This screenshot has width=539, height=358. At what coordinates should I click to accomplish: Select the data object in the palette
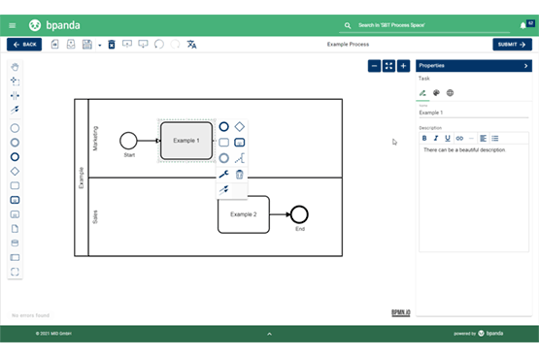click(x=15, y=229)
